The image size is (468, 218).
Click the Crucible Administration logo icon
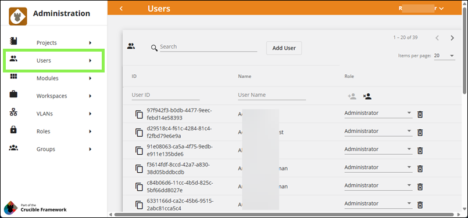point(18,16)
